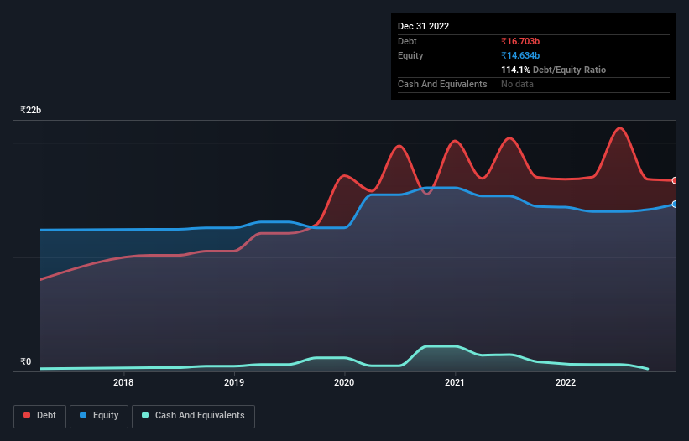This screenshot has width=689, height=441.
Task: Click the No data cash value
Action: [x=517, y=84]
